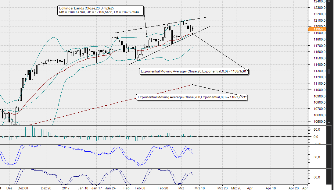Click the orange 11956,5 current price tag
The image size is (334, 190).
pos(318,29)
